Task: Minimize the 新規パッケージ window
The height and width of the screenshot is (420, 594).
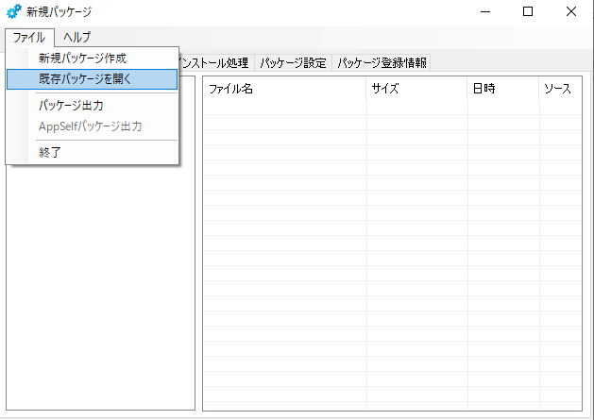Action: [x=485, y=11]
